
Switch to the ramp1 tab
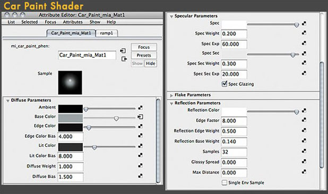pyautogui.click(x=107, y=33)
